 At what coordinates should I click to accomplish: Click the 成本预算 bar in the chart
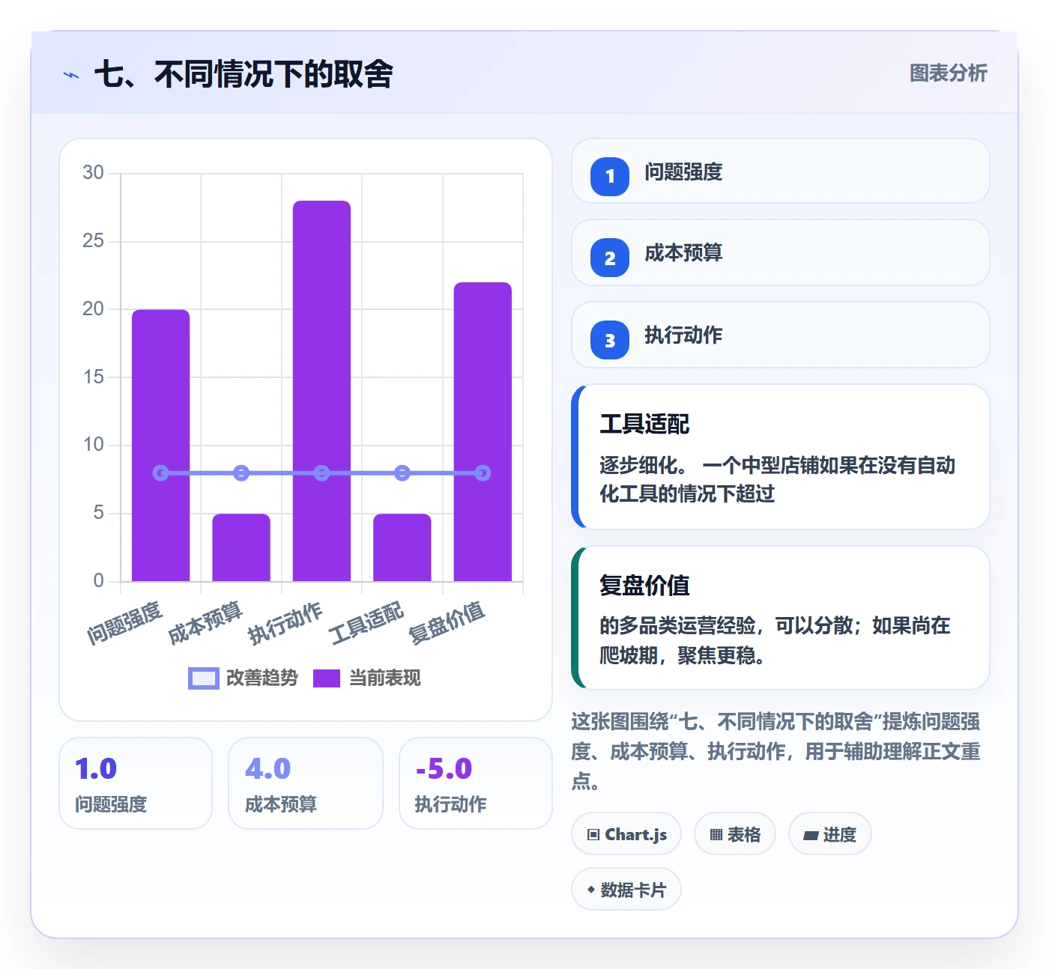pyautogui.click(x=241, y=547)
